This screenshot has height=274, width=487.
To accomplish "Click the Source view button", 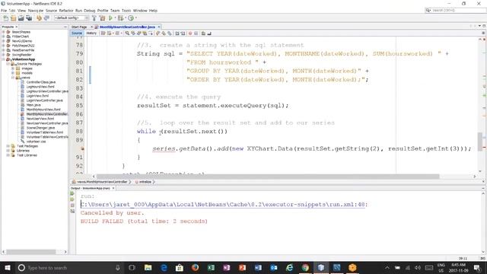I will pos(77,33).
